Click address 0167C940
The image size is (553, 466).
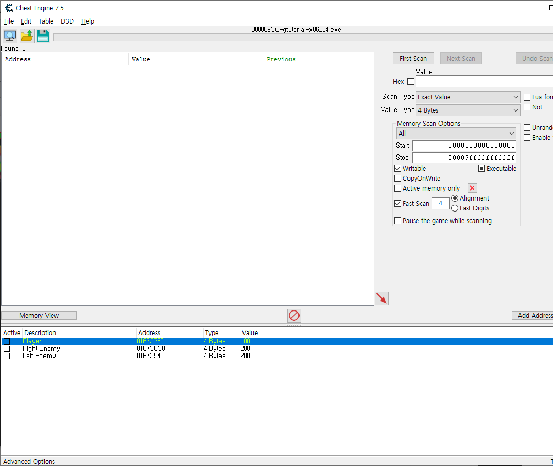coord(150,356)
